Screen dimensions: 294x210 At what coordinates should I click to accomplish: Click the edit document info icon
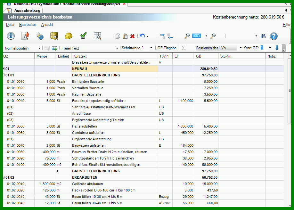40,36
